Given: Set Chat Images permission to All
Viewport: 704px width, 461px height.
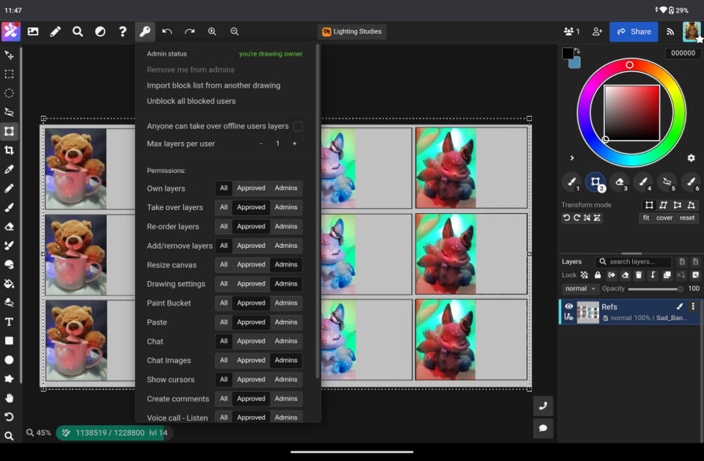Looking at the screenshot, I should click(224, 361).
